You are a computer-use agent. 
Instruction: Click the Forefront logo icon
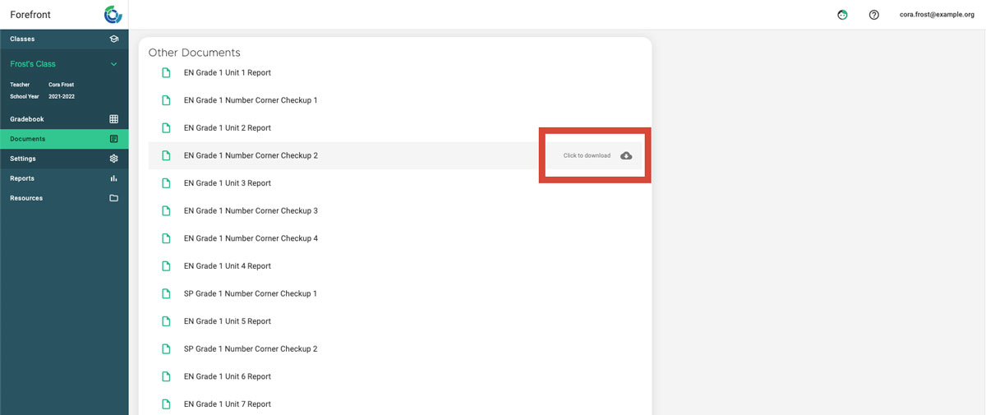(113, 14)
